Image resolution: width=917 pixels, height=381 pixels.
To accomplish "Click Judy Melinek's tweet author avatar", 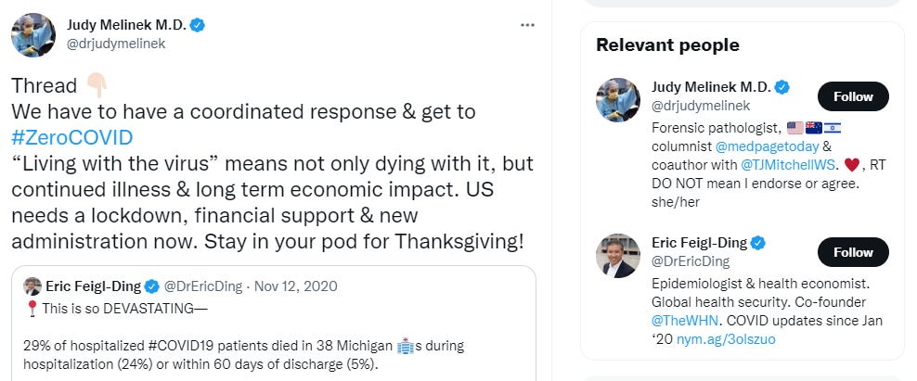I will pos(33,34).
